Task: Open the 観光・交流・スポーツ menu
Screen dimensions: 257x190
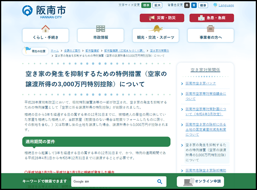Action: (155, 36)
